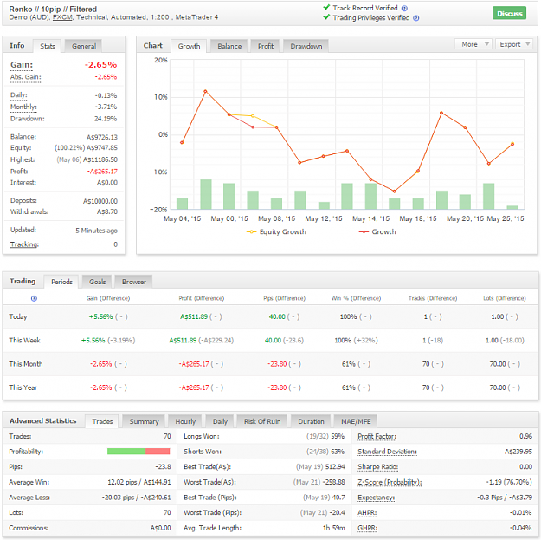This screenshot has width=541, height=540.
Task: Open the Duration statistics tab
Action: [x=311, y=421]
